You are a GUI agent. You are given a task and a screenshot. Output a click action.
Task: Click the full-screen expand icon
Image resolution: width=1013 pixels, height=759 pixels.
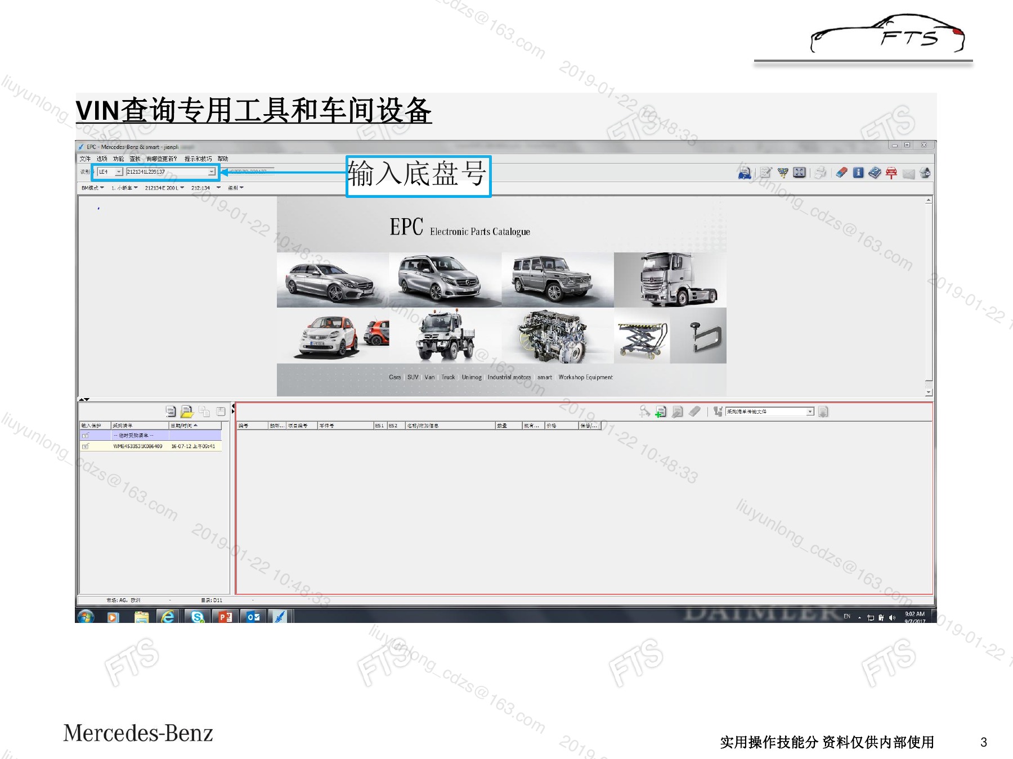point(799,173)
